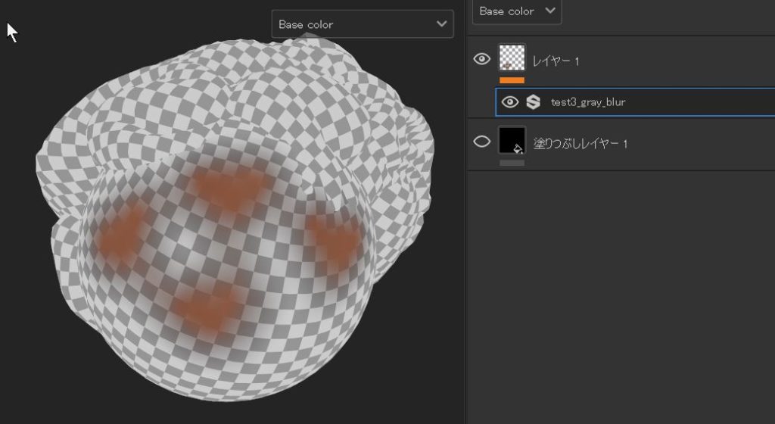The width and height of the screenshot is (775, 424).
Task: Click the gray bar under fill layer thumbnail
Action: (x=512, y=162)
